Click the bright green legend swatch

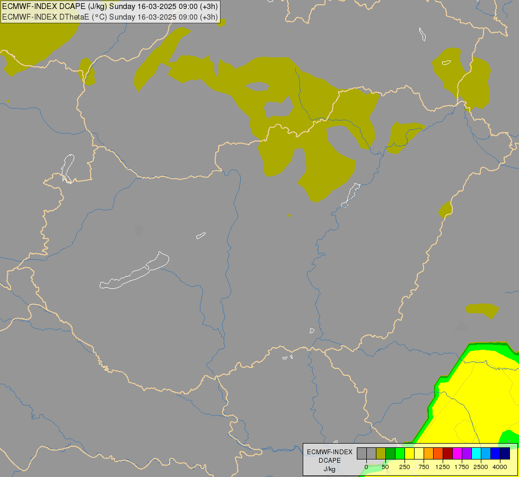click(x=400, y=454)
